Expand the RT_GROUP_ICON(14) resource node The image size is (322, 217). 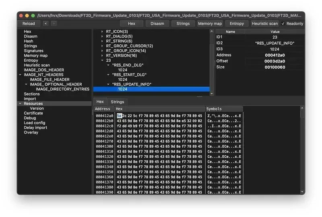point(102,51)
